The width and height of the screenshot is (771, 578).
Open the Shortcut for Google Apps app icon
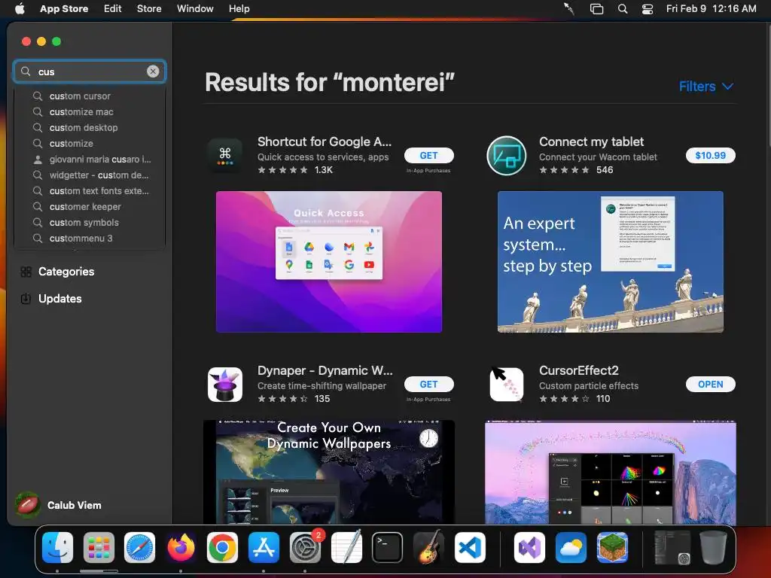point(224,155)
